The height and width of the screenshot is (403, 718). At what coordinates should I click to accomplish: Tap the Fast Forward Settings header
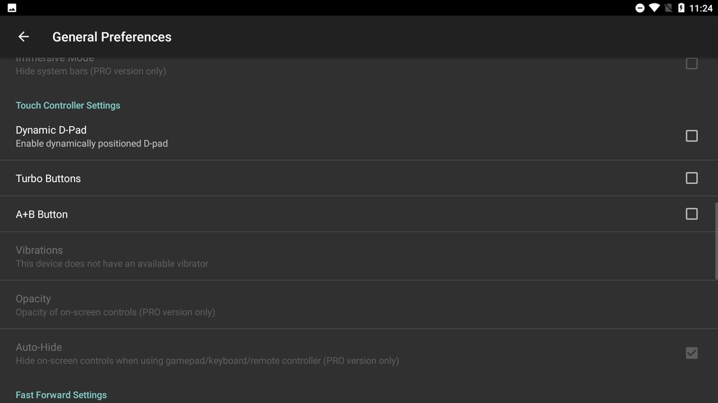[x=61, y=395]
